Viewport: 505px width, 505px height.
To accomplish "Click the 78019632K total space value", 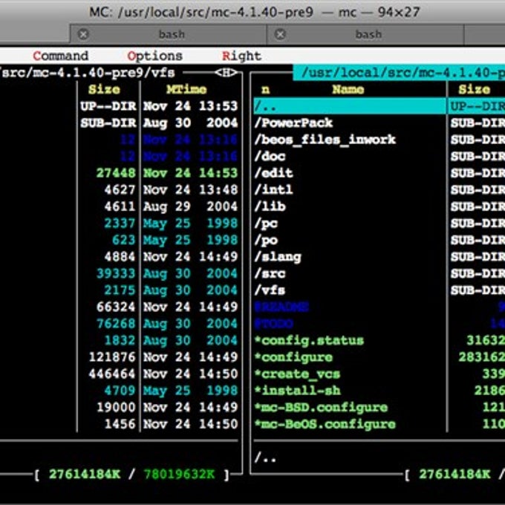I will [179, 475].
